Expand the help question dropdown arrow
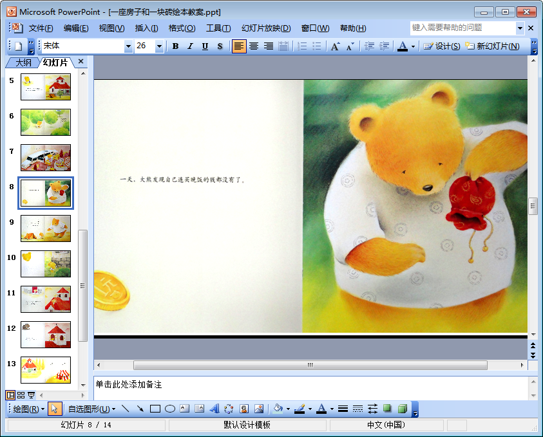 (x=520, y=28)
